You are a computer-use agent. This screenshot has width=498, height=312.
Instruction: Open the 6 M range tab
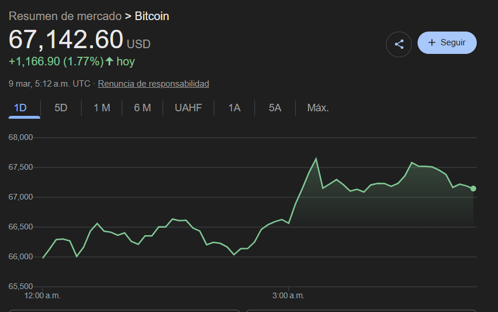142,108
